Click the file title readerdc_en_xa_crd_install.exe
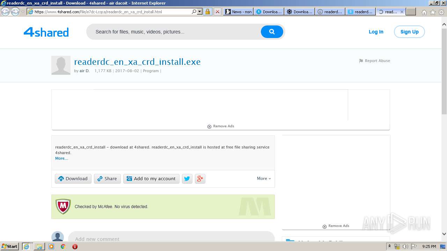The height and width of the screenshot is (251, 447). [x=137, y=62]
